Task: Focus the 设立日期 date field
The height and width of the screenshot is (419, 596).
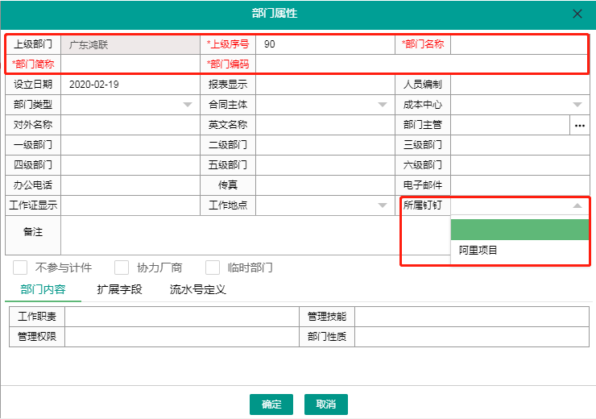Action: tap(129, 85)
